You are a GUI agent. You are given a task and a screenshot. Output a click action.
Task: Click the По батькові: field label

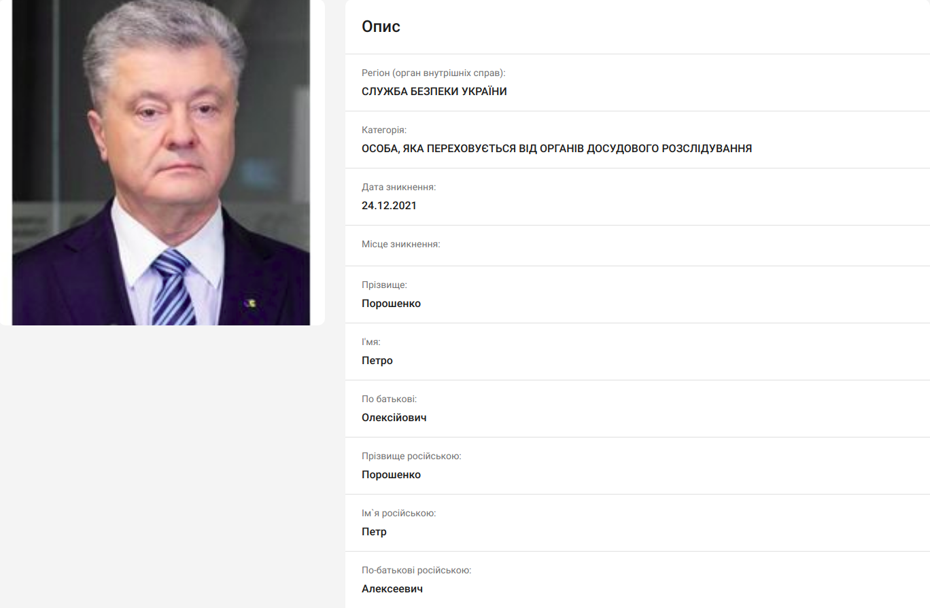[x=390, y=399]
